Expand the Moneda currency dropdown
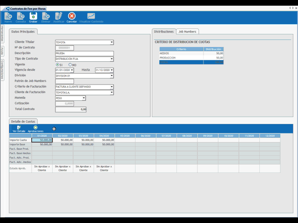This screenshot has height=223, width=298. pyautogui.click(x=84, y=98)
